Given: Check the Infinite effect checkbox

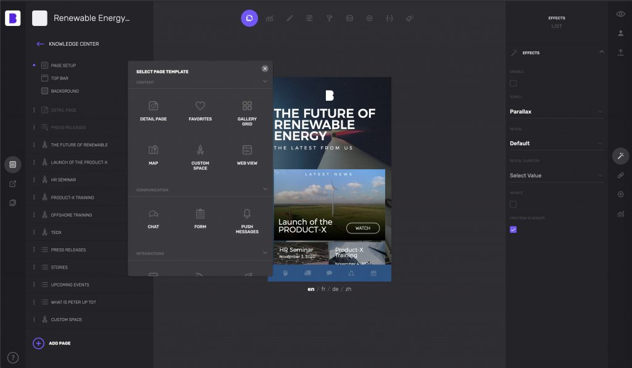Looking at the screenshot, I should [513, 203].
